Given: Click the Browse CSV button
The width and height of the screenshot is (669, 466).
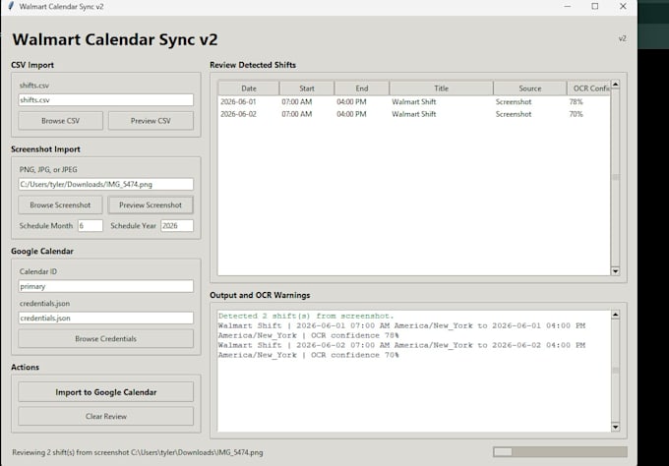Looking at the screenshot, I should pos(60,121).
